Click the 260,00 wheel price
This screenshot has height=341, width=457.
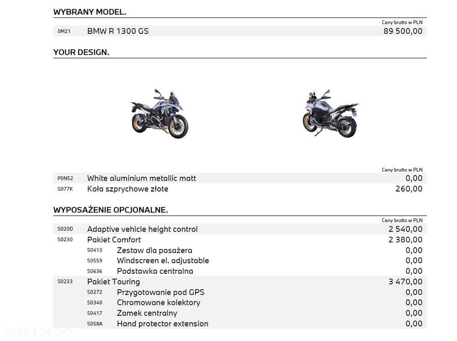tap(409, 189)
